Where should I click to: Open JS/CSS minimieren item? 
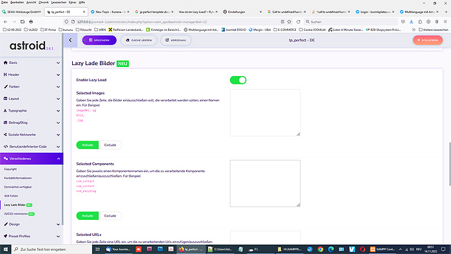[x=19, y=214]
